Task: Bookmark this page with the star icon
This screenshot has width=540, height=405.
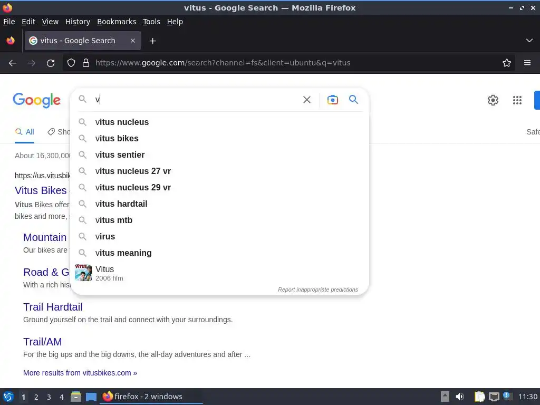Action: point(507,63)
